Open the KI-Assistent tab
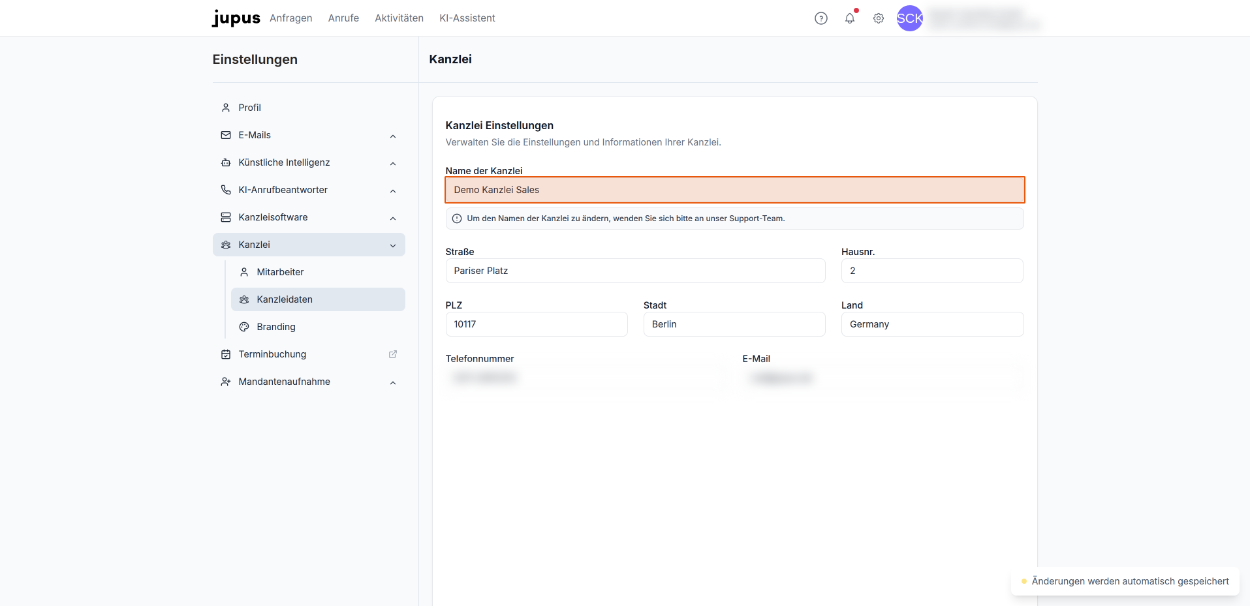The height and width of the screenshot is (606, 1250). tap(467, 18)
